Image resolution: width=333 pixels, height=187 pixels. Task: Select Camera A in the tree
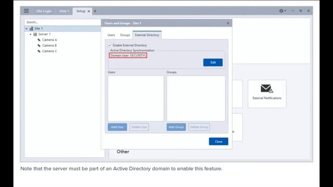pos(49,40)
